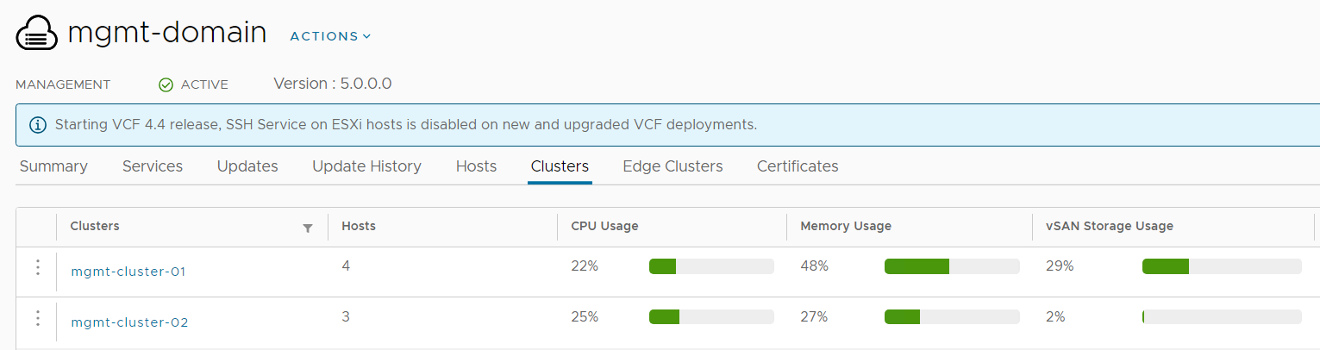Select the Hosts tab
This screenshot has height=350, width=1320.
(476, 166)
